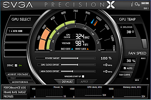Viewport: 151px width, 100px height.
Task: Click the 38 degree temperature reading
Action: tap(130, 32)
